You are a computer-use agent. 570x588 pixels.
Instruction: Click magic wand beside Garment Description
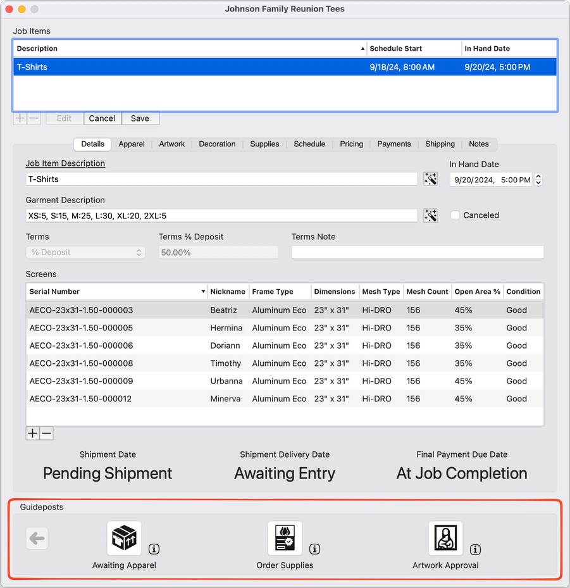[x=431, y=216]
